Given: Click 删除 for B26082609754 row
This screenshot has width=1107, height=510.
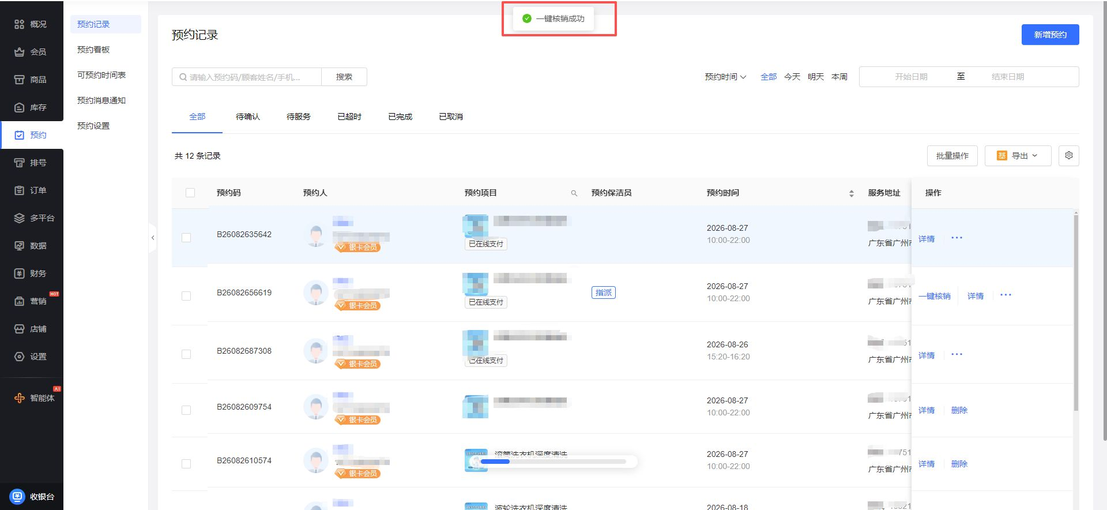Looking at the screenshot, I should [x=959, y=410].
